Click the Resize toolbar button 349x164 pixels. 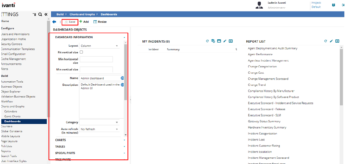[100, 22]
